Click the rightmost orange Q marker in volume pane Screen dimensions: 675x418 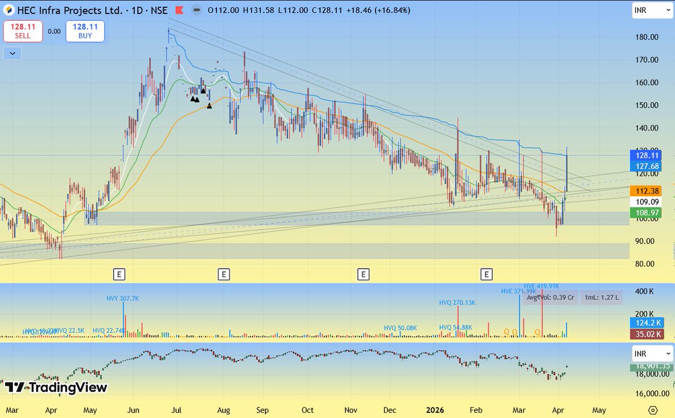(x=537, y=332)
